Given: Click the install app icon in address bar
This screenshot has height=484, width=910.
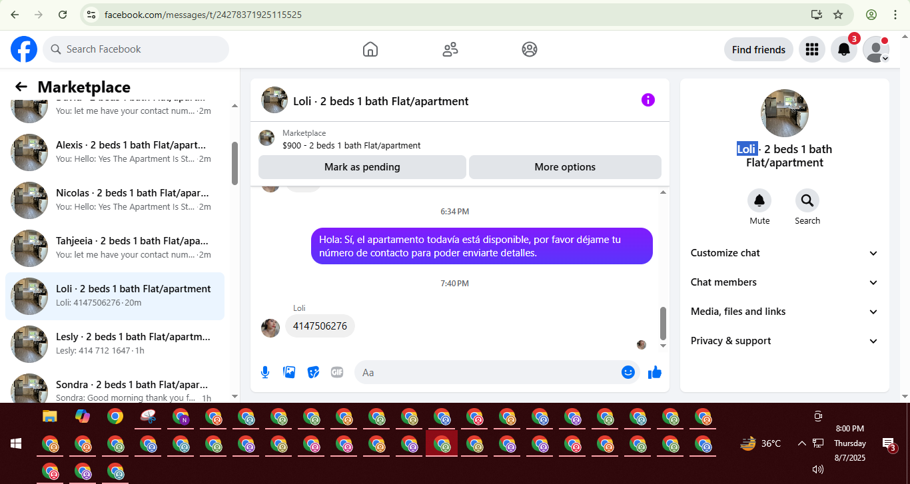Looking at the screenshot, I should tap(817, 15).
